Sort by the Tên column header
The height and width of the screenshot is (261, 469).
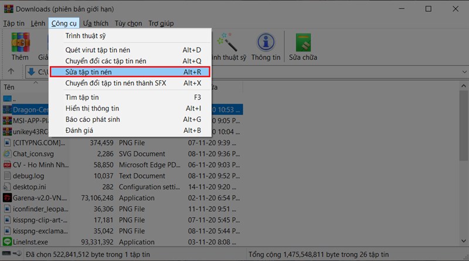(x=9, y=87)
